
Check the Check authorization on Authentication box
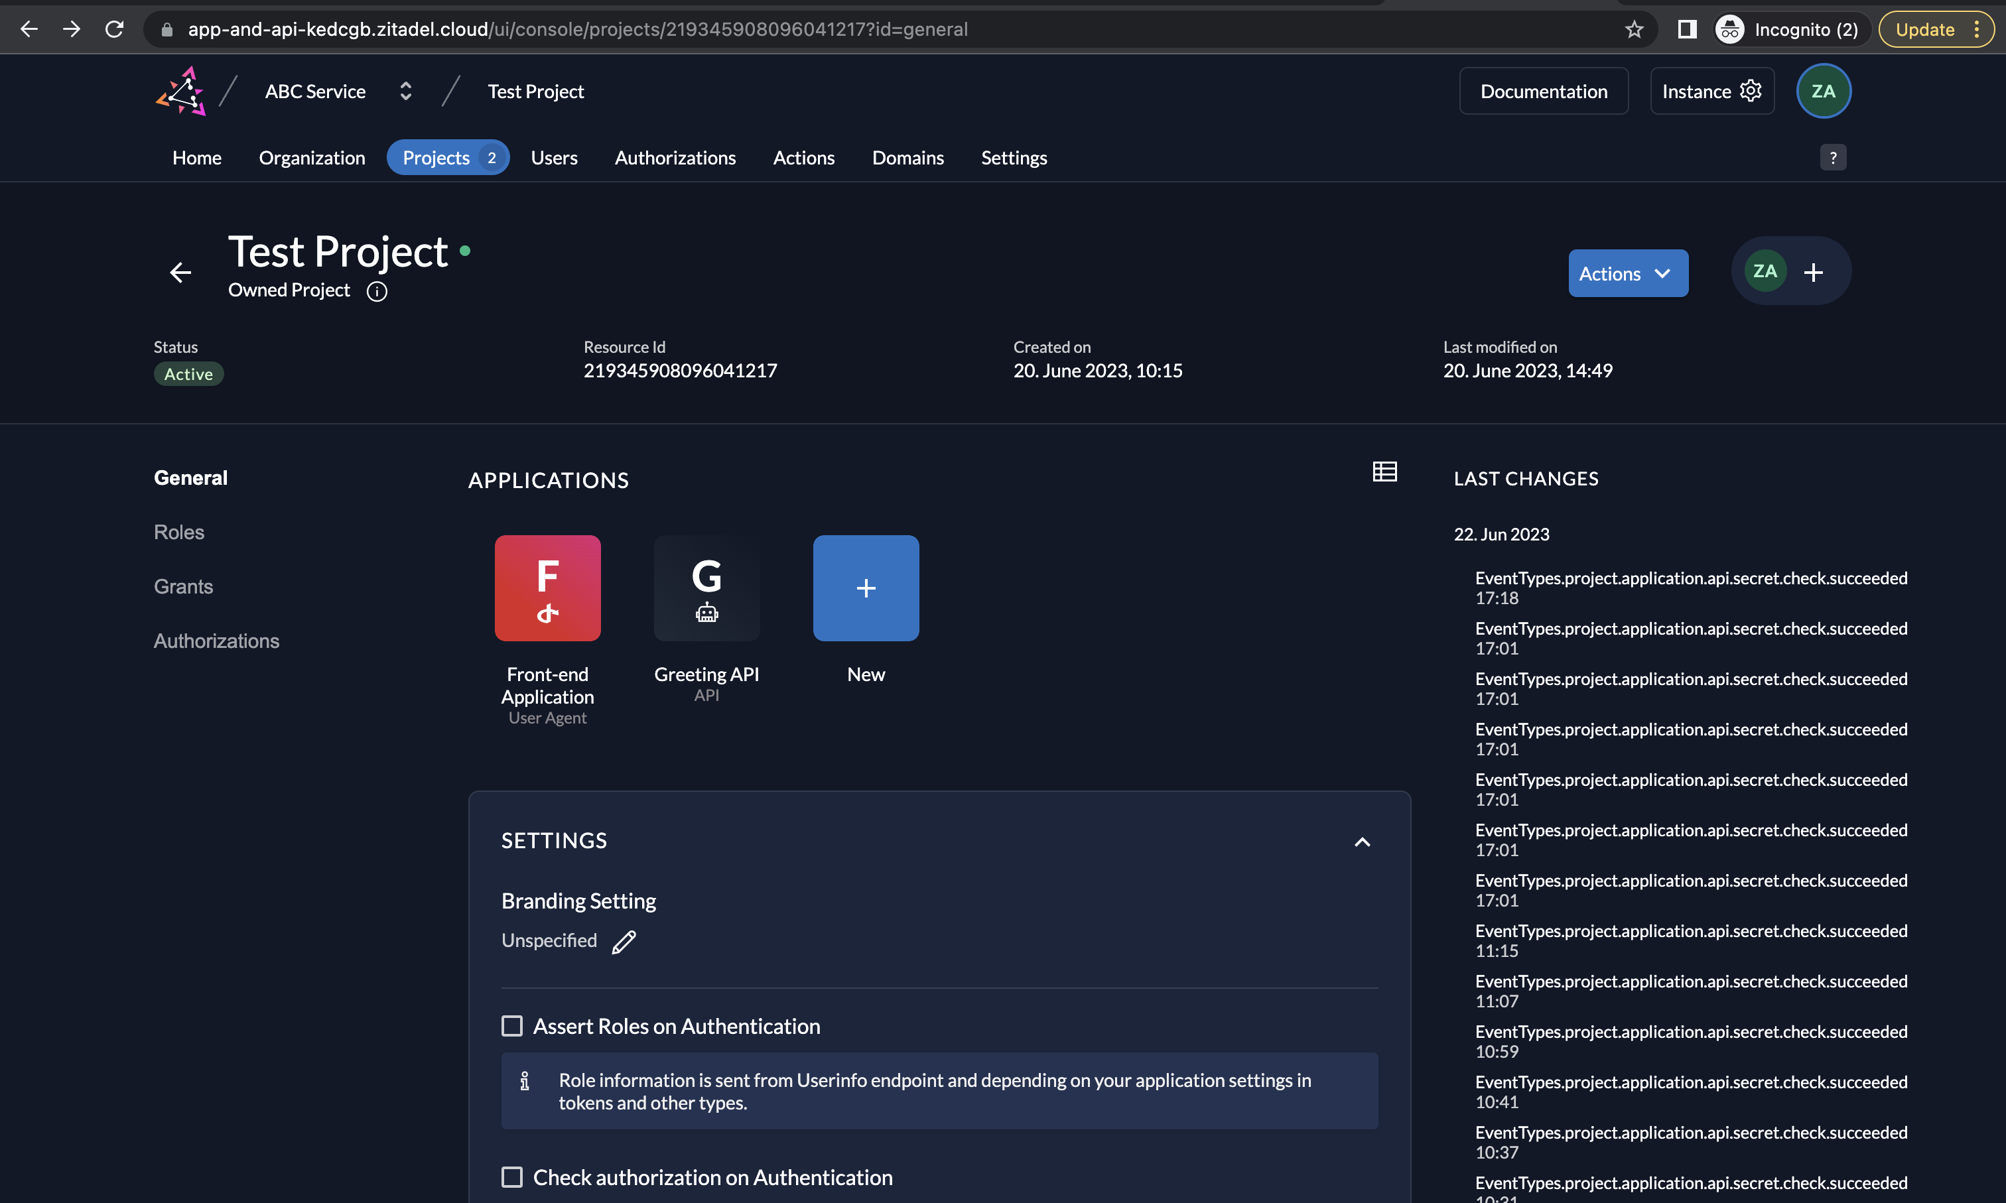click(511, 1177)
